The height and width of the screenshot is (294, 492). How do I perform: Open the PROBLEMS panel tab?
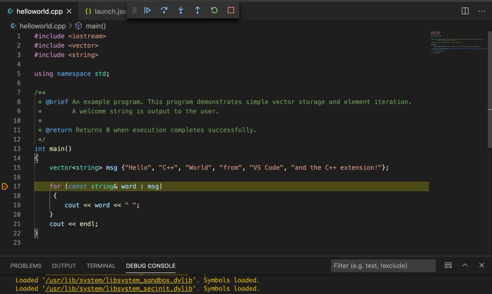tap(26, 266)
